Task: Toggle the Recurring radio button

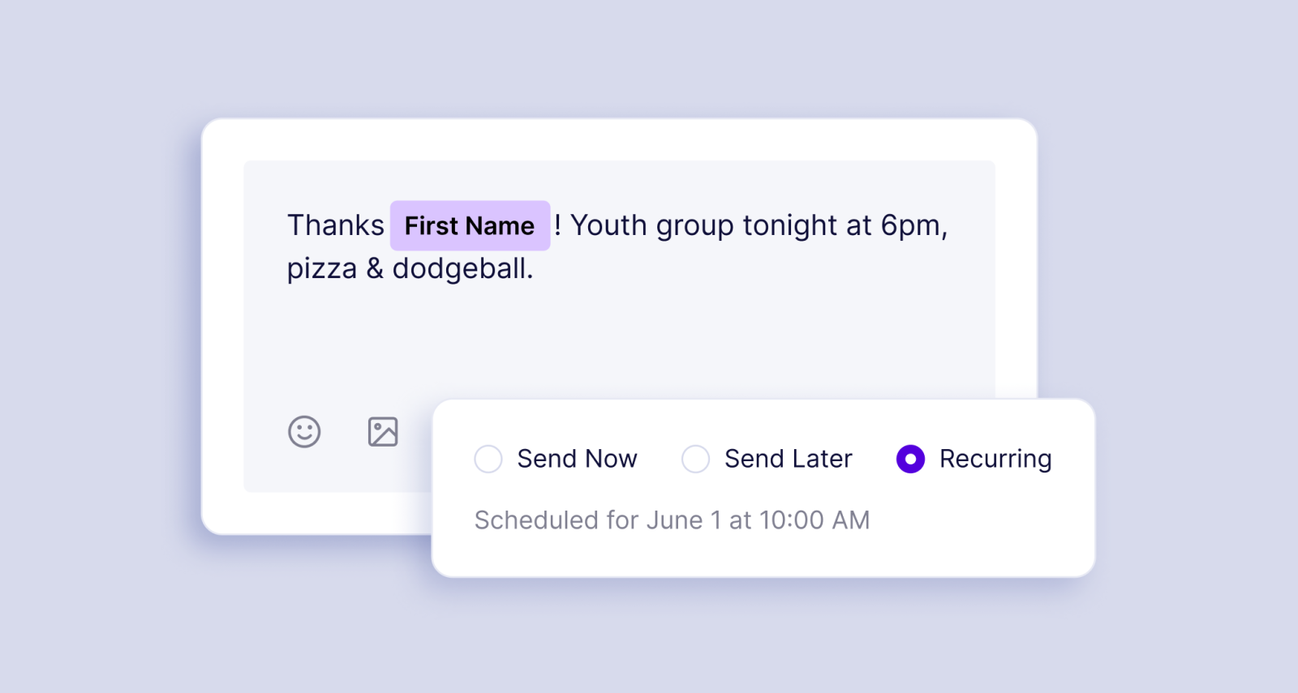Action: (910, 459)
